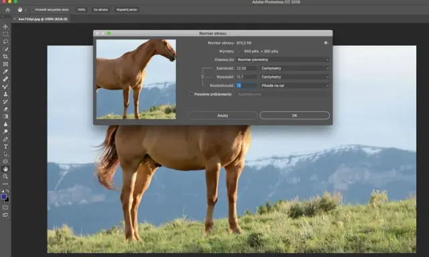
Task: Change the screen mode
Action: click(5, 215)
